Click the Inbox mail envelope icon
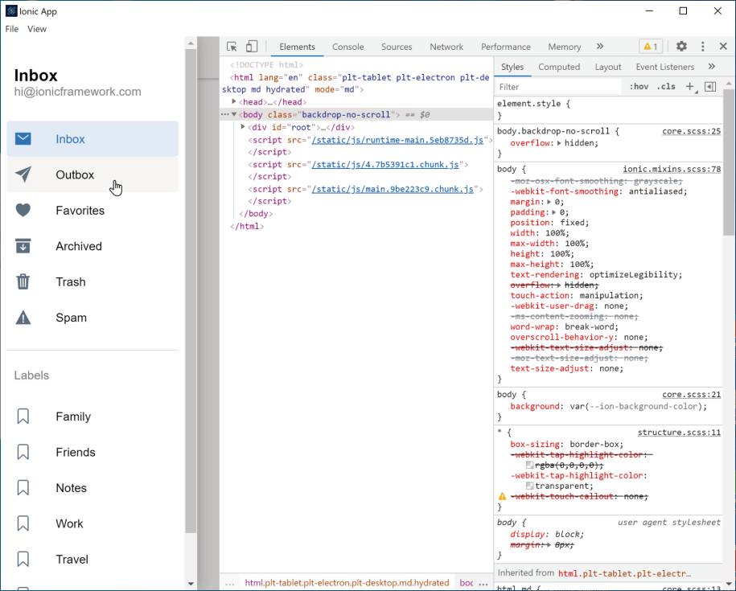 tap(23, 139)
